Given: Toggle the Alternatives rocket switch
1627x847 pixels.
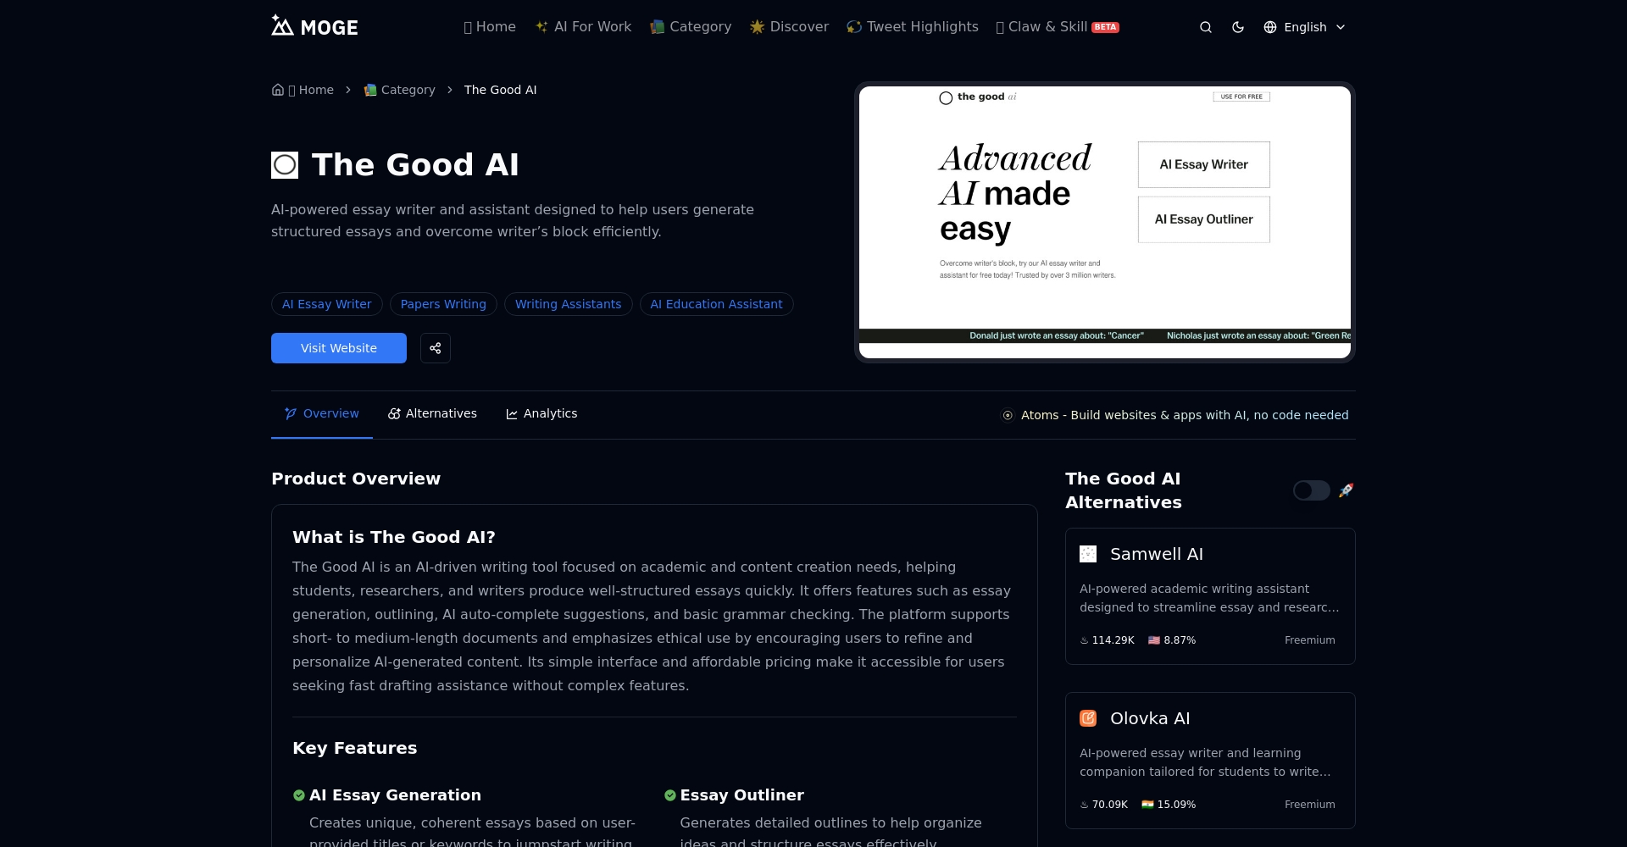Looking at the screenshot, I should (x=1311, y=490).
